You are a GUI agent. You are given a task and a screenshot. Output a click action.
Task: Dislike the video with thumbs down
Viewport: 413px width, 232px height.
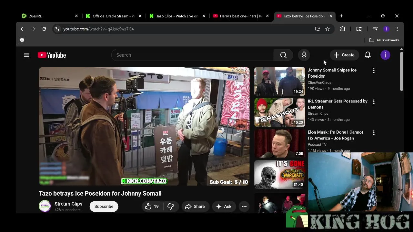(x=171, y=207)
